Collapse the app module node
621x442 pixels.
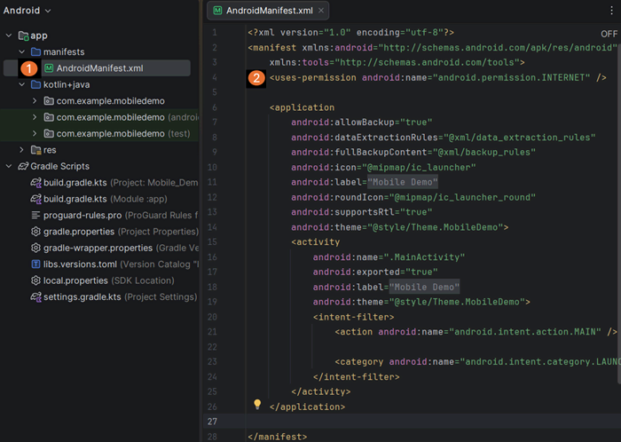(9, 36)
